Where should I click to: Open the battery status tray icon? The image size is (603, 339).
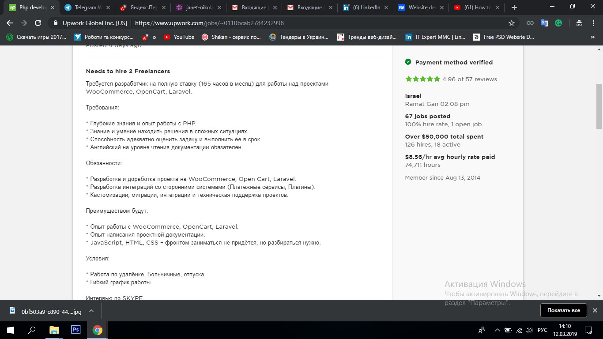tap(509, 330)
